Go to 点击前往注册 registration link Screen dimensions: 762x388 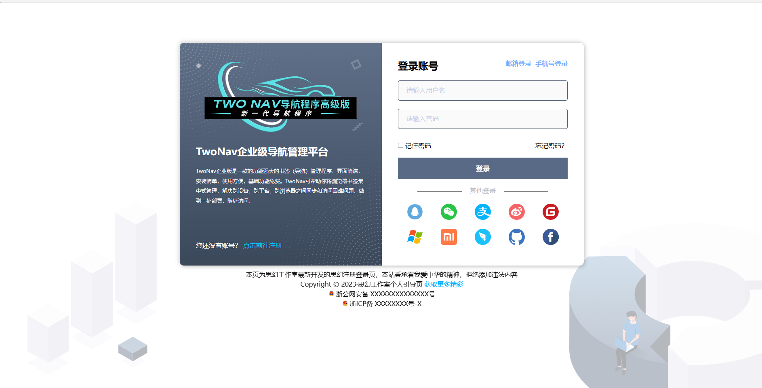[262, 245]
